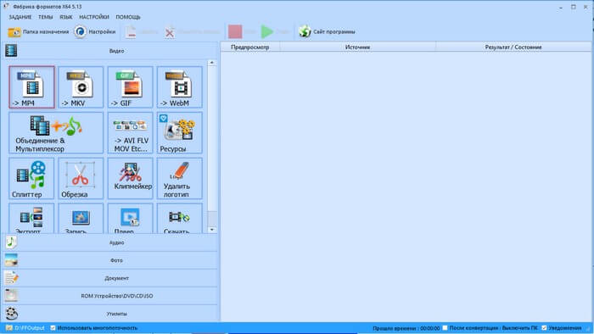Click the clear list red X icon

(x=170, y=32)
